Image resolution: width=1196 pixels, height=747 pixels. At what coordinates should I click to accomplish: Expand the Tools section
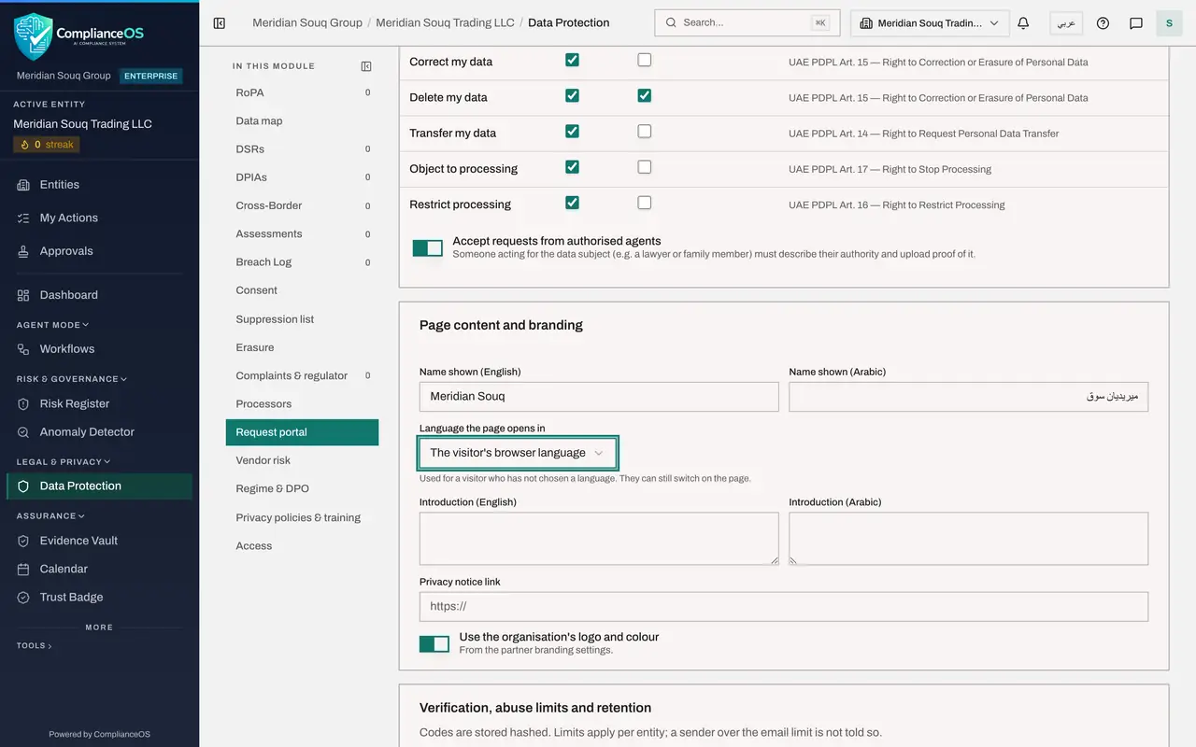click(x=35, y=645)
